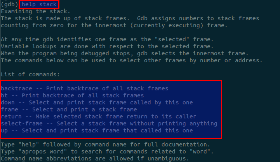Click the "down" command entry
The width and height of the screenshot is (280, 162).
click(97, 102)
